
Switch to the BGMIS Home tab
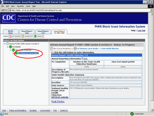click(x=11, y=32)
